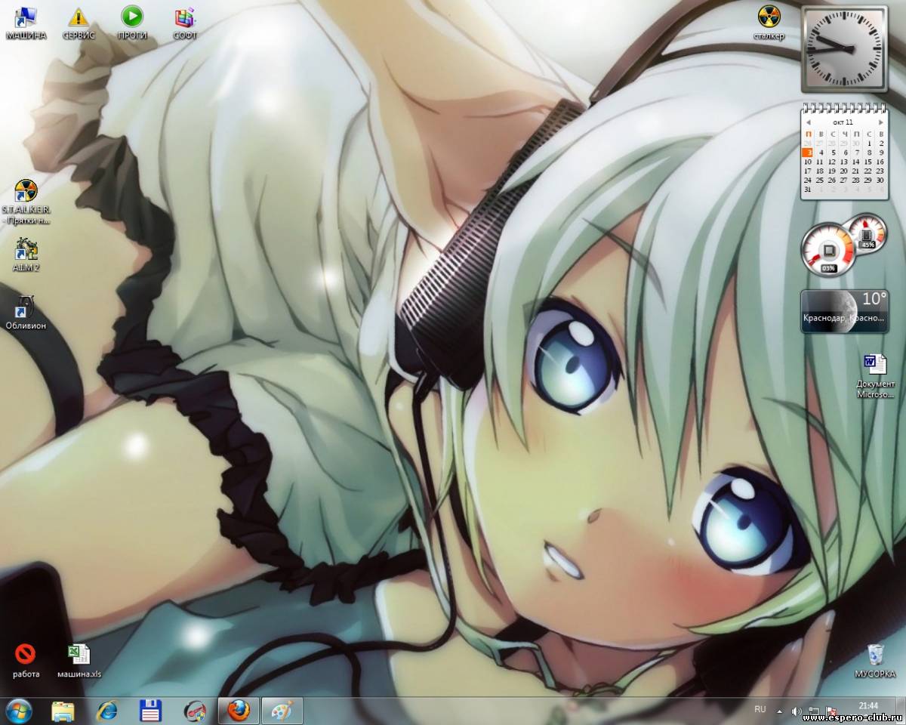Select highlighted date 3 in the calendar
This screenshot has height=725, width=906.
coord(807,152)
